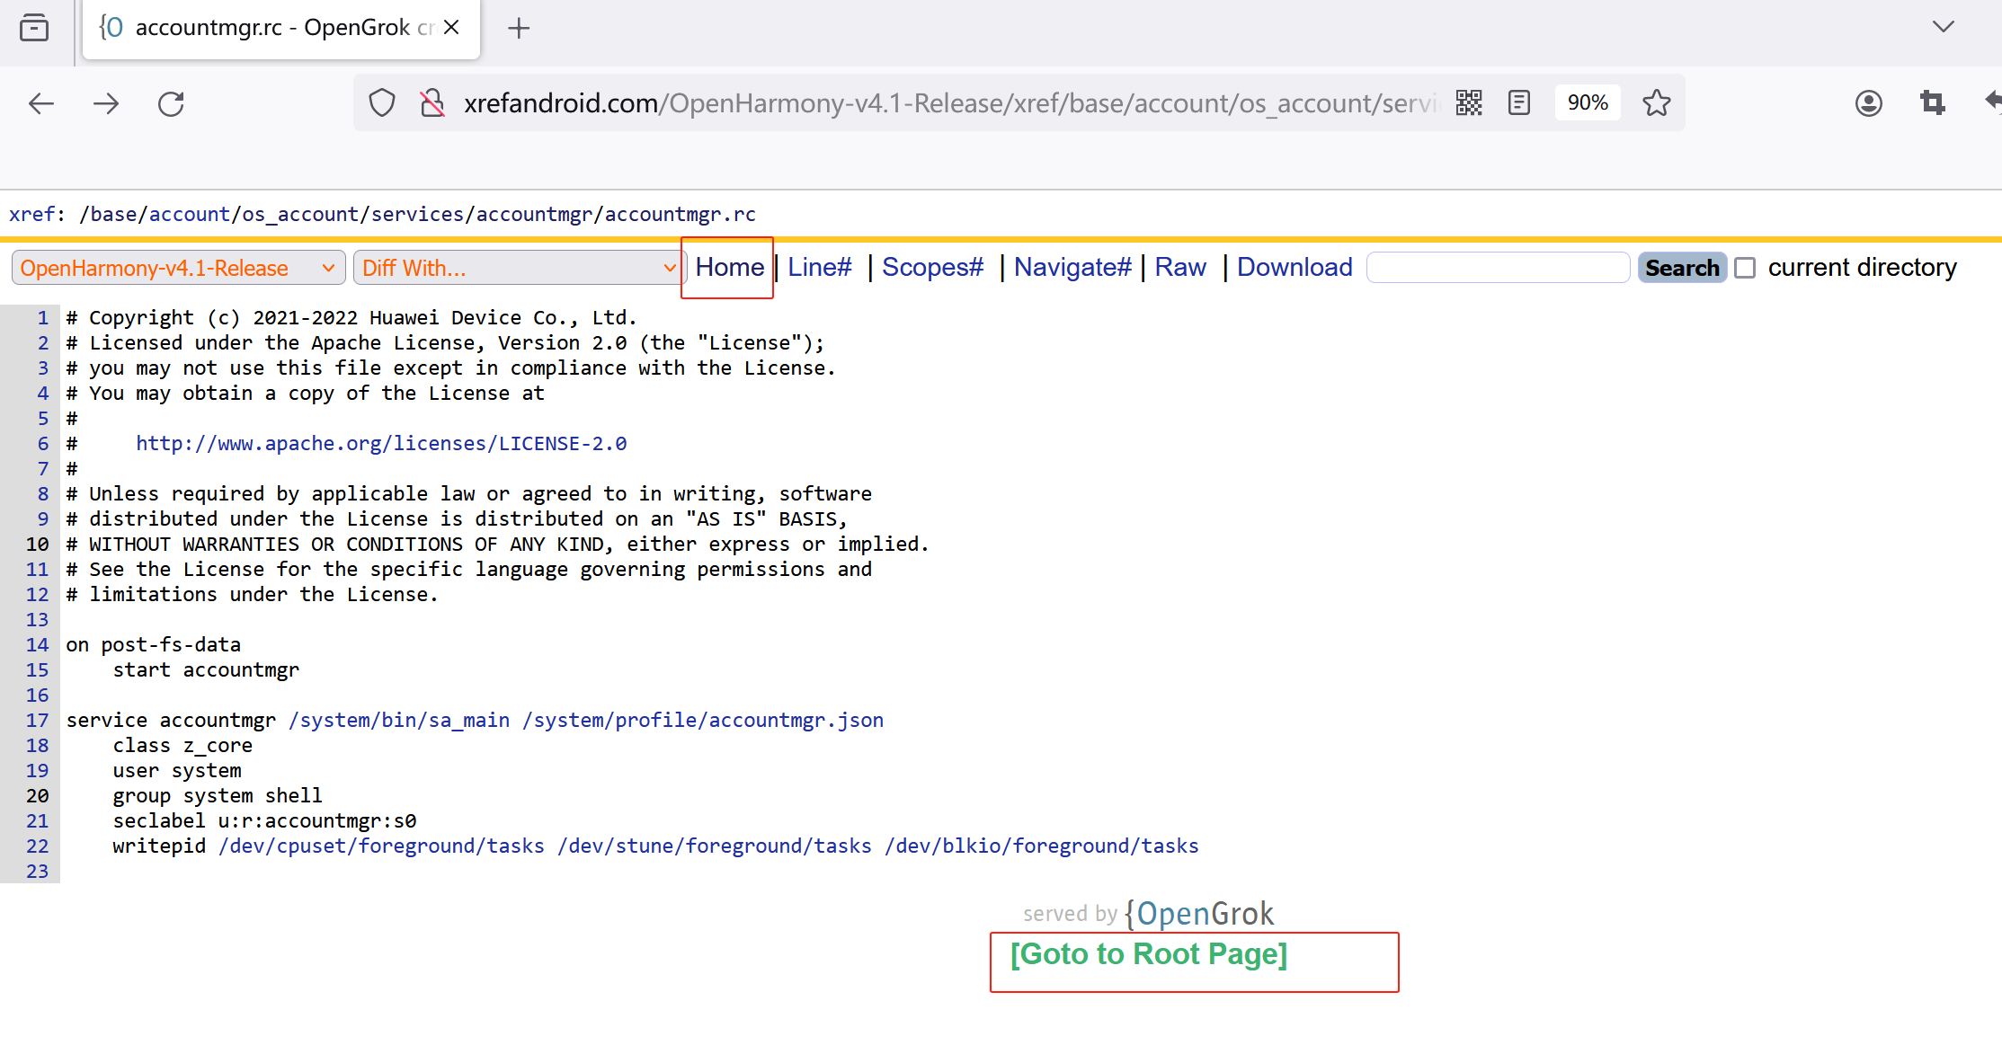The width and height of the screenshot is (2002, 1063).
Task: Reload the current page
Action: 171,103
